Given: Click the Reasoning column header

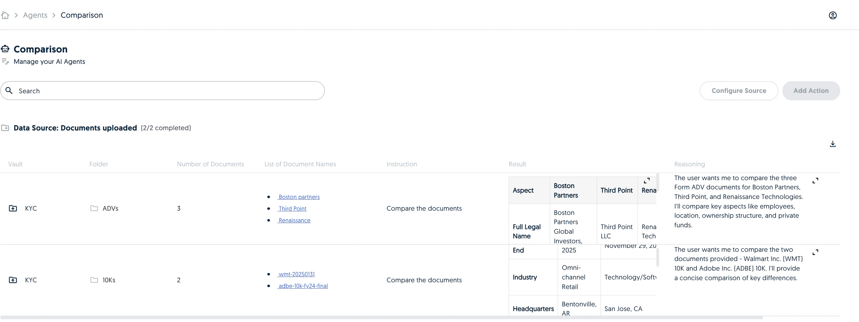Looking at the screenshot, I should point(690,164).
